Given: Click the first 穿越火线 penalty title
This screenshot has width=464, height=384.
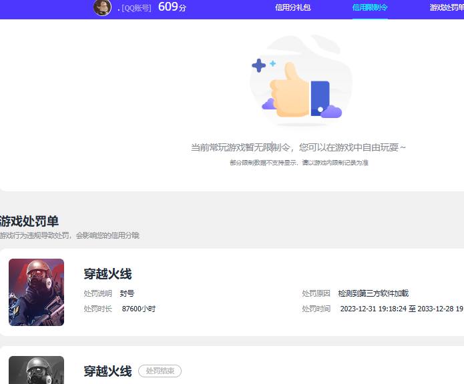Looking at the screenshot, I should click(107, 274).
